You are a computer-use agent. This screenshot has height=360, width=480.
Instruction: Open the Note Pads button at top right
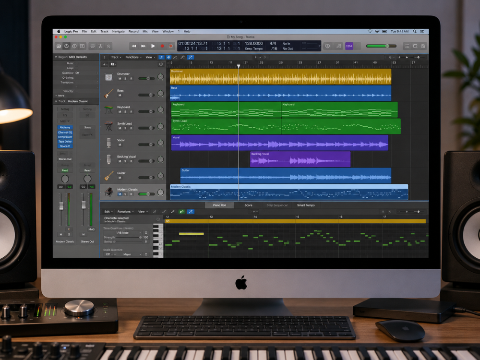415,46
